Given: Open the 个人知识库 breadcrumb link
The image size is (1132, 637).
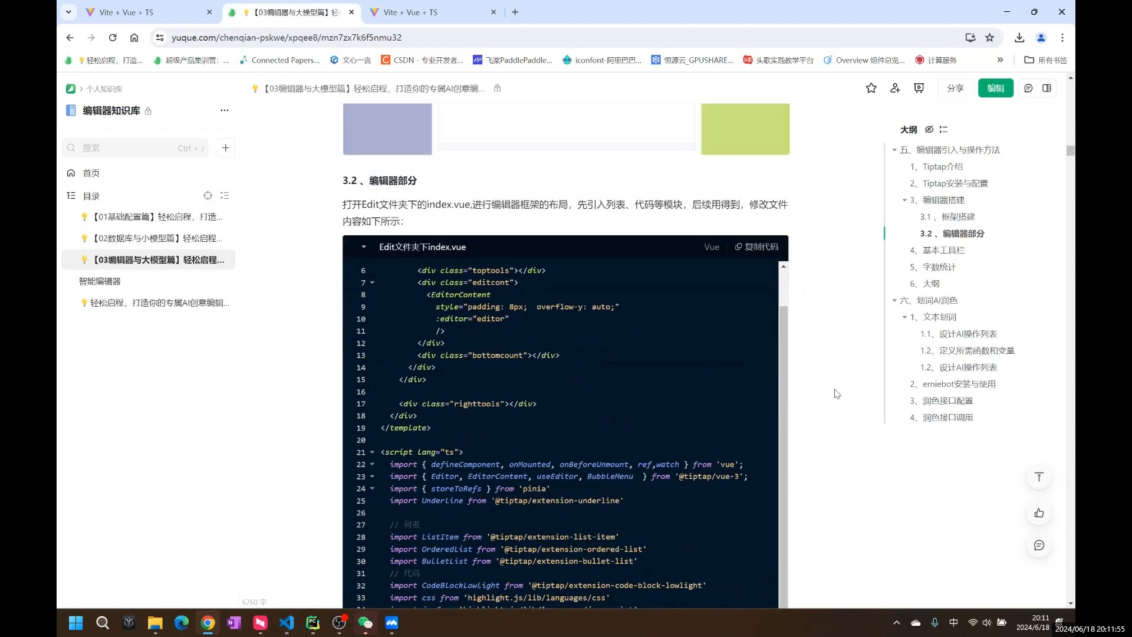Looking at the screenshot, I should [104, 89].
